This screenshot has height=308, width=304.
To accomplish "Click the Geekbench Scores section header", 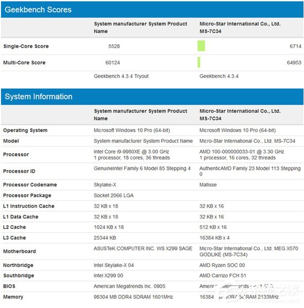I will pyautogui.click(x=152, y=9).
